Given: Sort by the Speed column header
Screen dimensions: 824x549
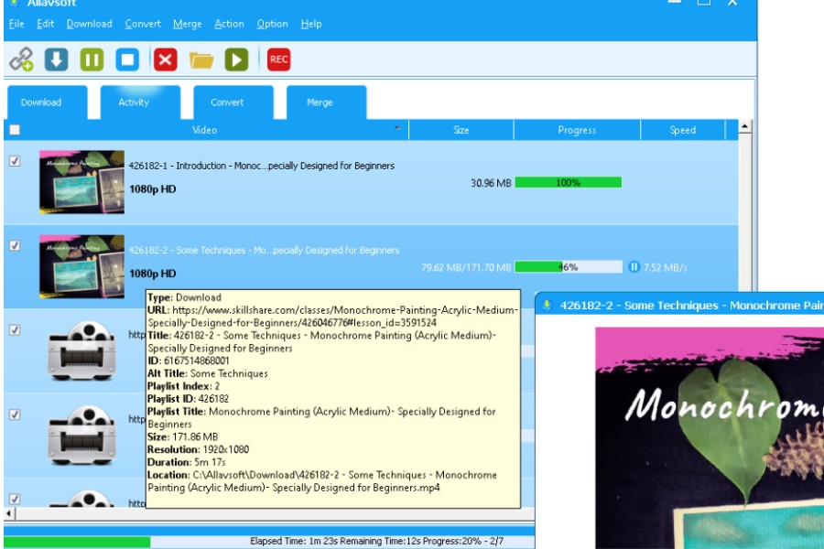Looking at the screenshot, I should 683,130.
